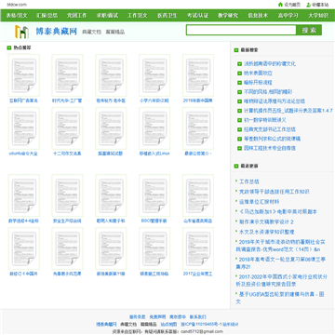Select 高中学习 in the navigation bar
This screenshot has height=335, width=335.
tap(288, 16)
